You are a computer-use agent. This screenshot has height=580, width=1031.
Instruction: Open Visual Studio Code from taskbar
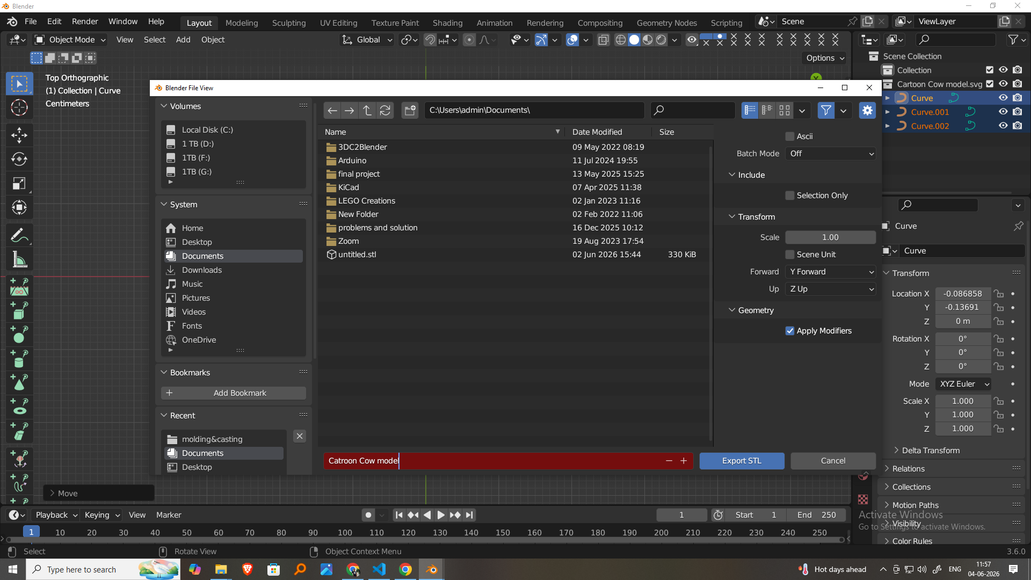[379, 569]
